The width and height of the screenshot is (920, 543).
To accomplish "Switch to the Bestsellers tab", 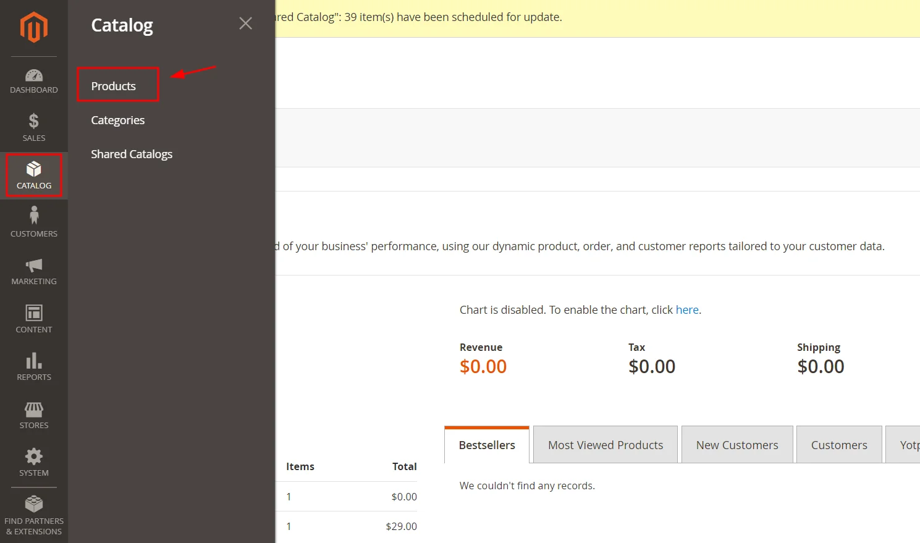I will 487,445.
